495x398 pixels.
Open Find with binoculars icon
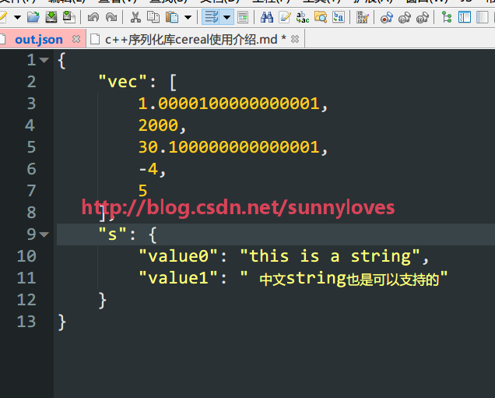267,17
